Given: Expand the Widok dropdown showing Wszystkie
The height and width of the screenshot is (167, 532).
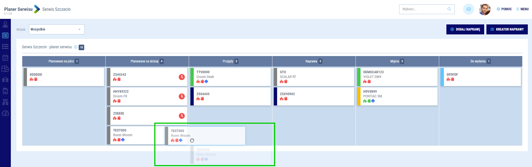Looking at the screenshot, I should pos(56,29).
